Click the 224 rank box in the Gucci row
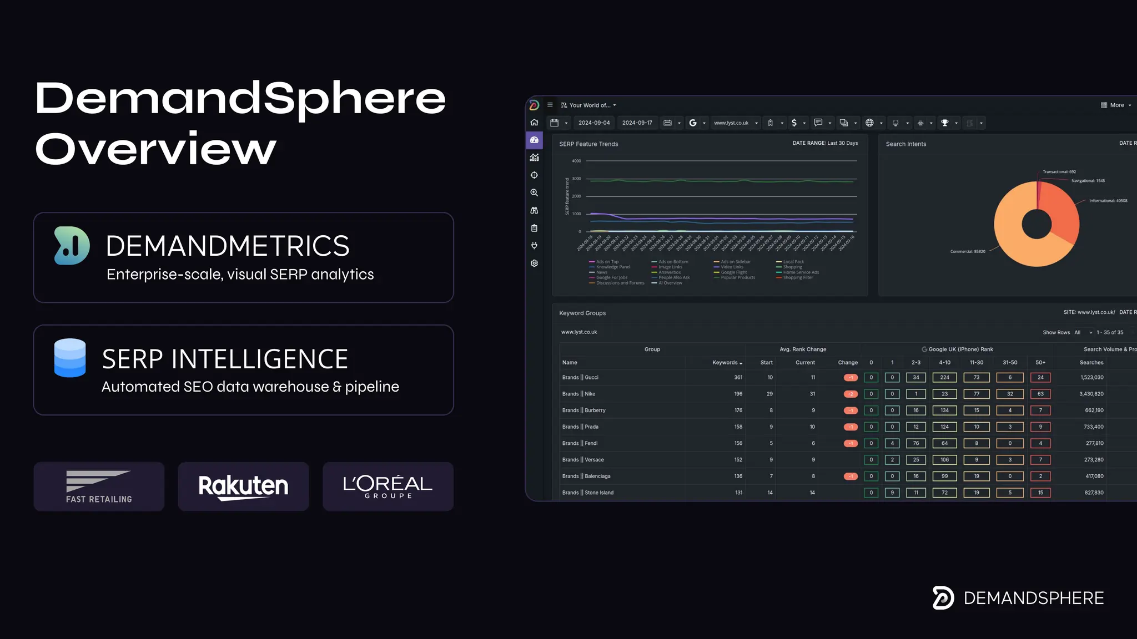 point(945,378)
